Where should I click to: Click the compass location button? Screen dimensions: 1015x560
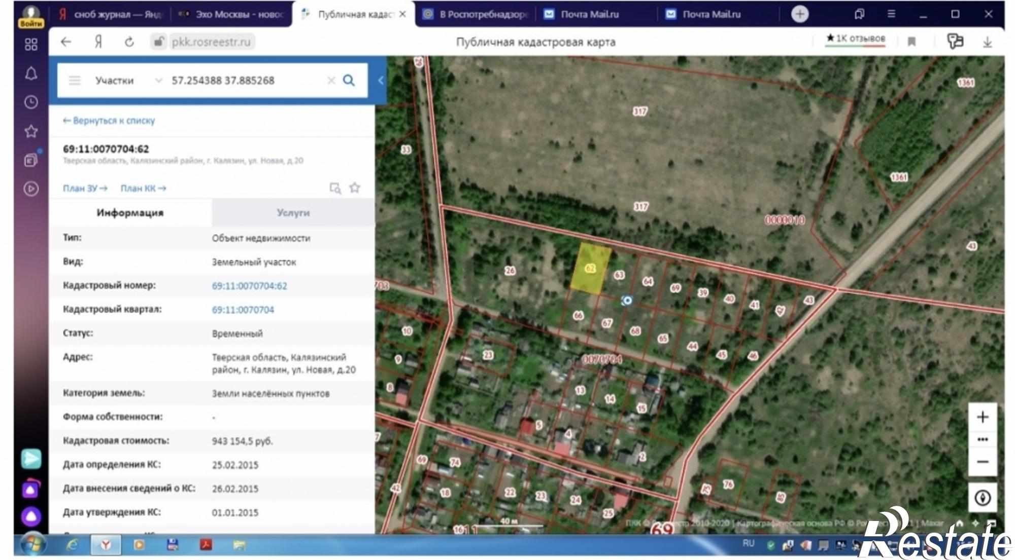[983, 498]
